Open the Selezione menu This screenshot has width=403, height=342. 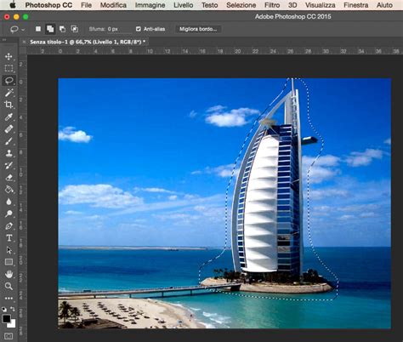tap(241, 5)
